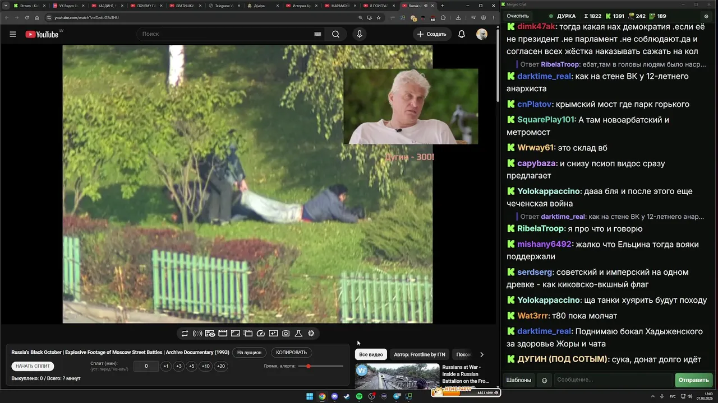
Task: Open Discord from the taskbar
Action: pyautogui.click(x=334, y=397)
